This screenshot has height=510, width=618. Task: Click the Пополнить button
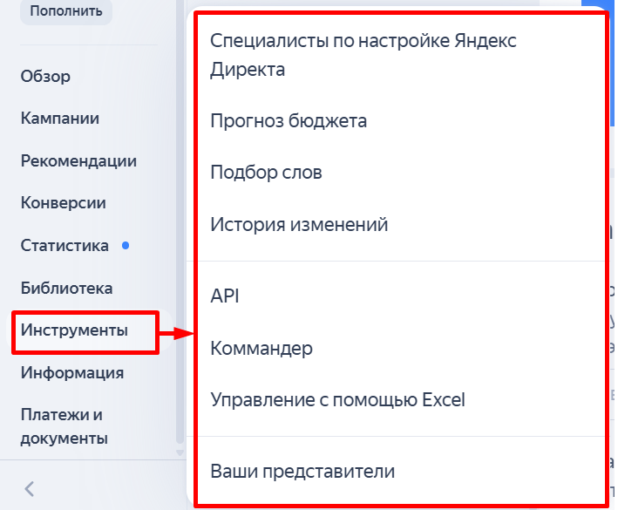(66, 11)
